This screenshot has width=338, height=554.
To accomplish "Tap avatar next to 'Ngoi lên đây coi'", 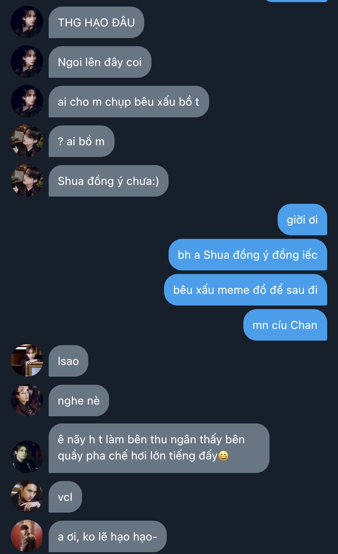I will coord(27,62).
